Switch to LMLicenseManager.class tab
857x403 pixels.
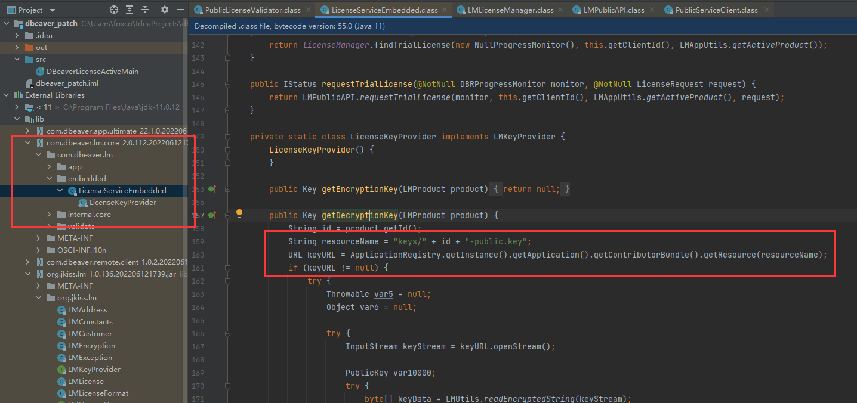[x=510, y=10]
